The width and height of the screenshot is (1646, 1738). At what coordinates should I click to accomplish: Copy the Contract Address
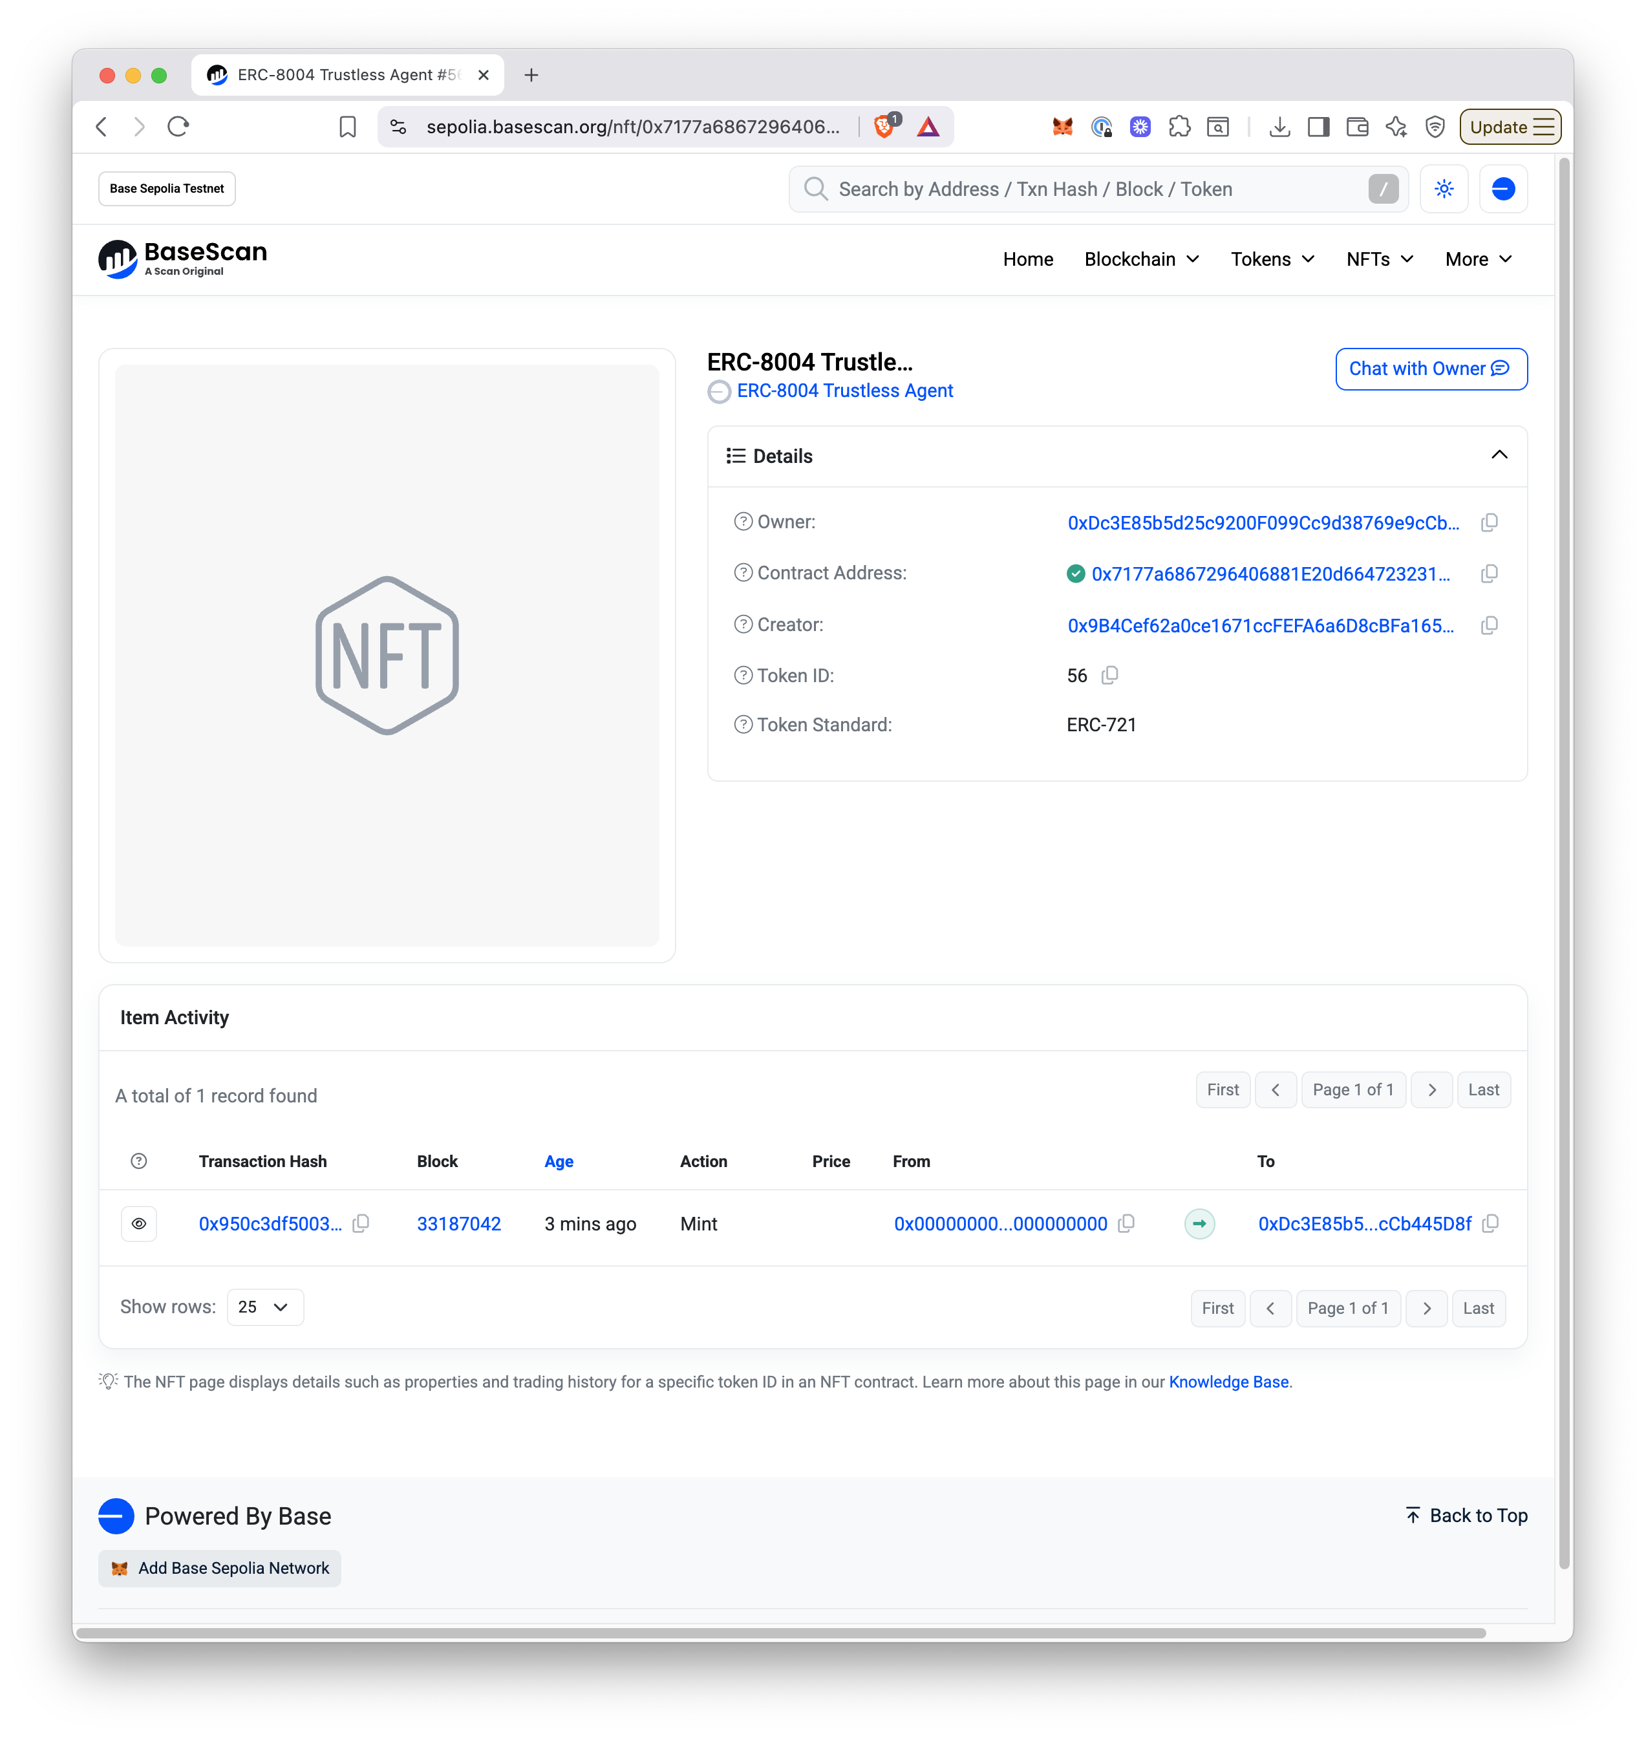(x=1489, y=574)
